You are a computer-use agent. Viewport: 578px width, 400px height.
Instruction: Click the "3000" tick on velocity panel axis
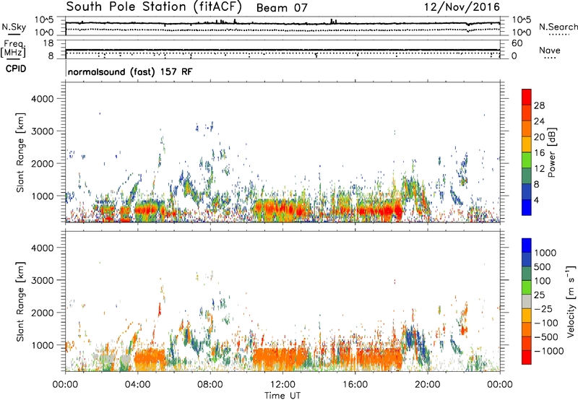tap(42, 280)
